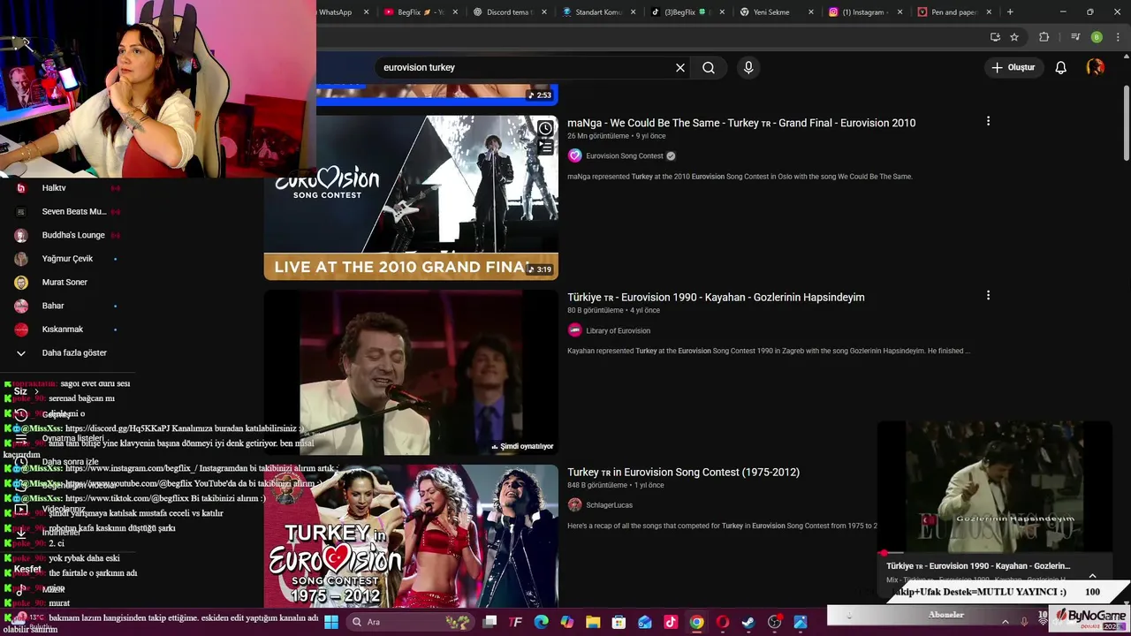The image size is (1131, 636).
Task: Expand the mini player chevron
Action: (1092, 576)
